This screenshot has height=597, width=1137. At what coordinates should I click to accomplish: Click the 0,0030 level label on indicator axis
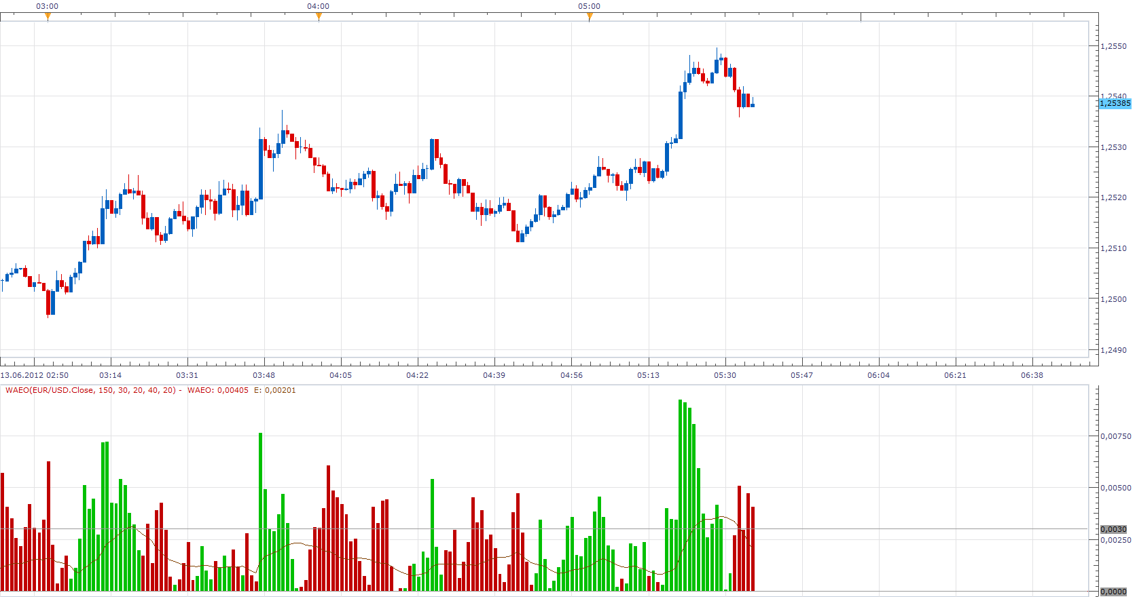(x=1114, y=529)
